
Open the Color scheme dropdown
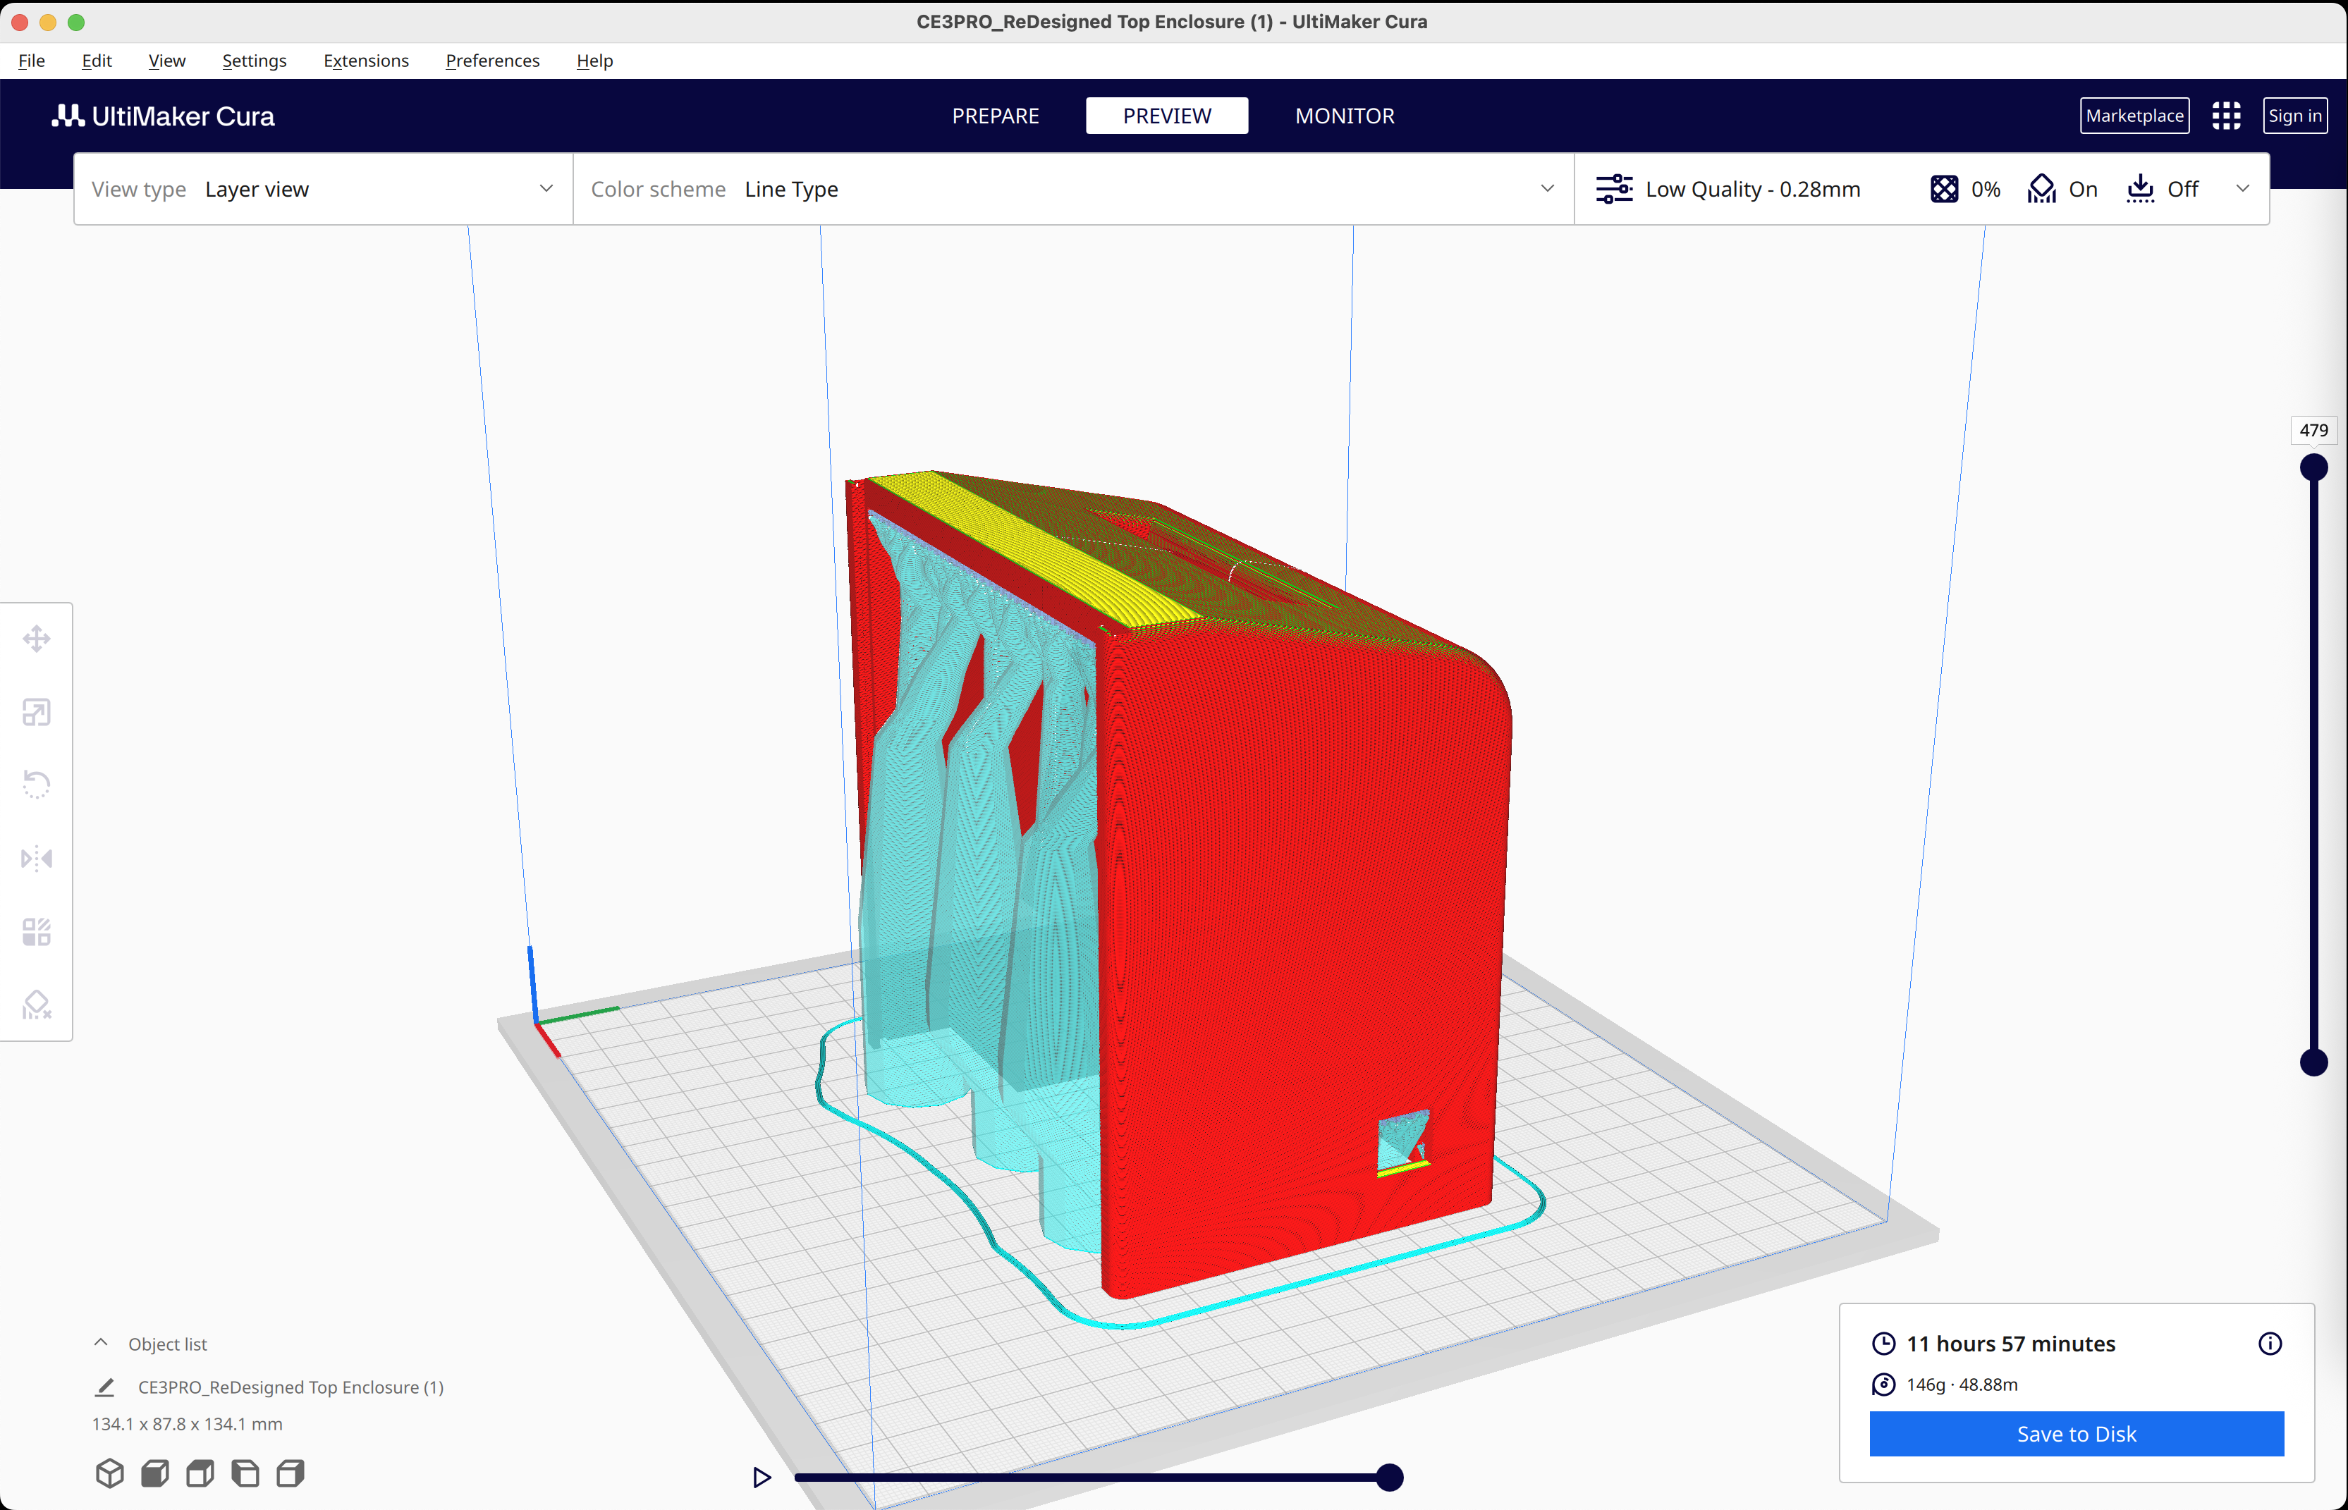click(x=1073, y=189)
